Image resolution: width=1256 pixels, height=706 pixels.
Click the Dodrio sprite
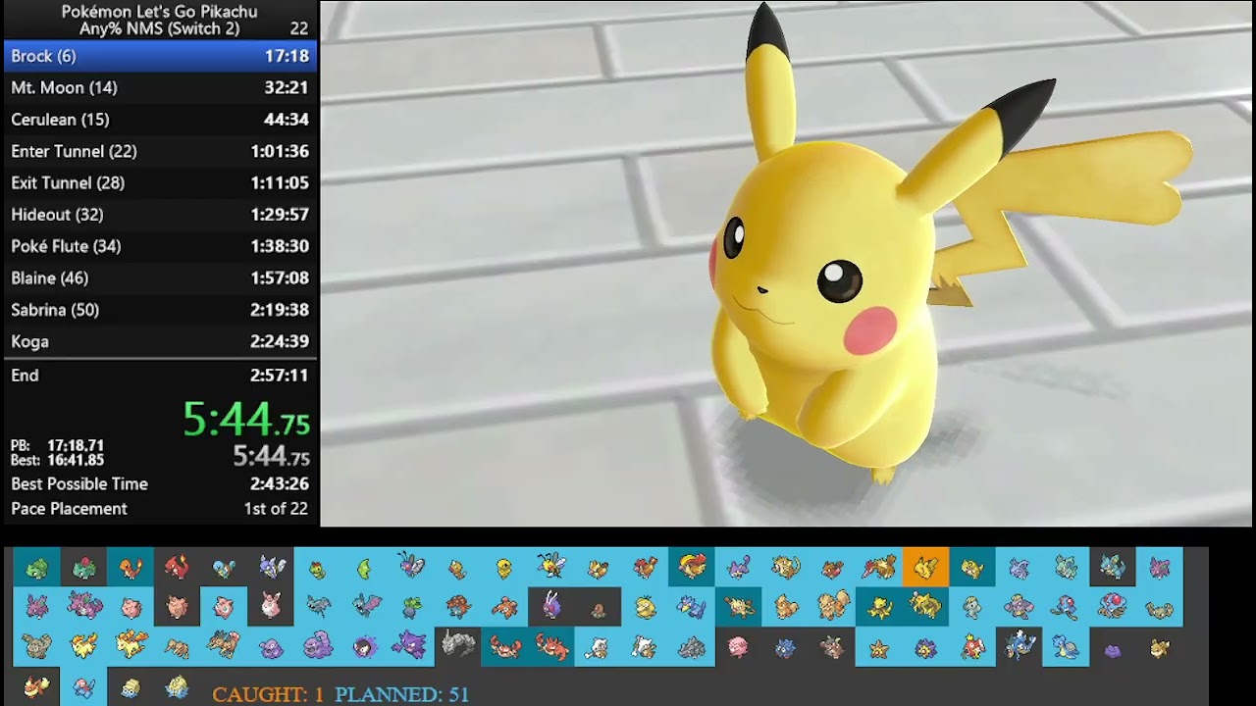coord(225,647)
